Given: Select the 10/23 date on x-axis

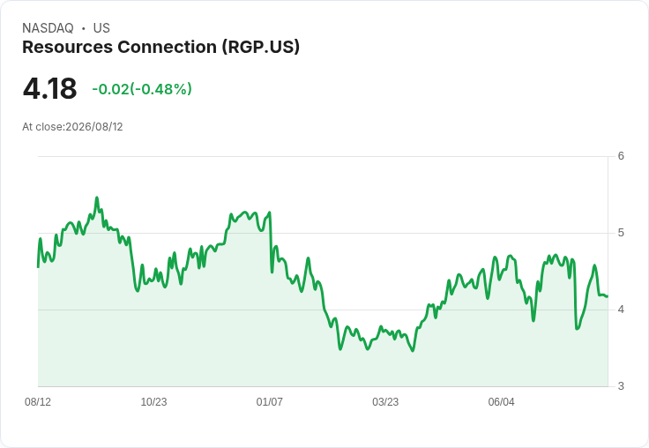Looking at the screenshot, I should (x=153, y=402).
